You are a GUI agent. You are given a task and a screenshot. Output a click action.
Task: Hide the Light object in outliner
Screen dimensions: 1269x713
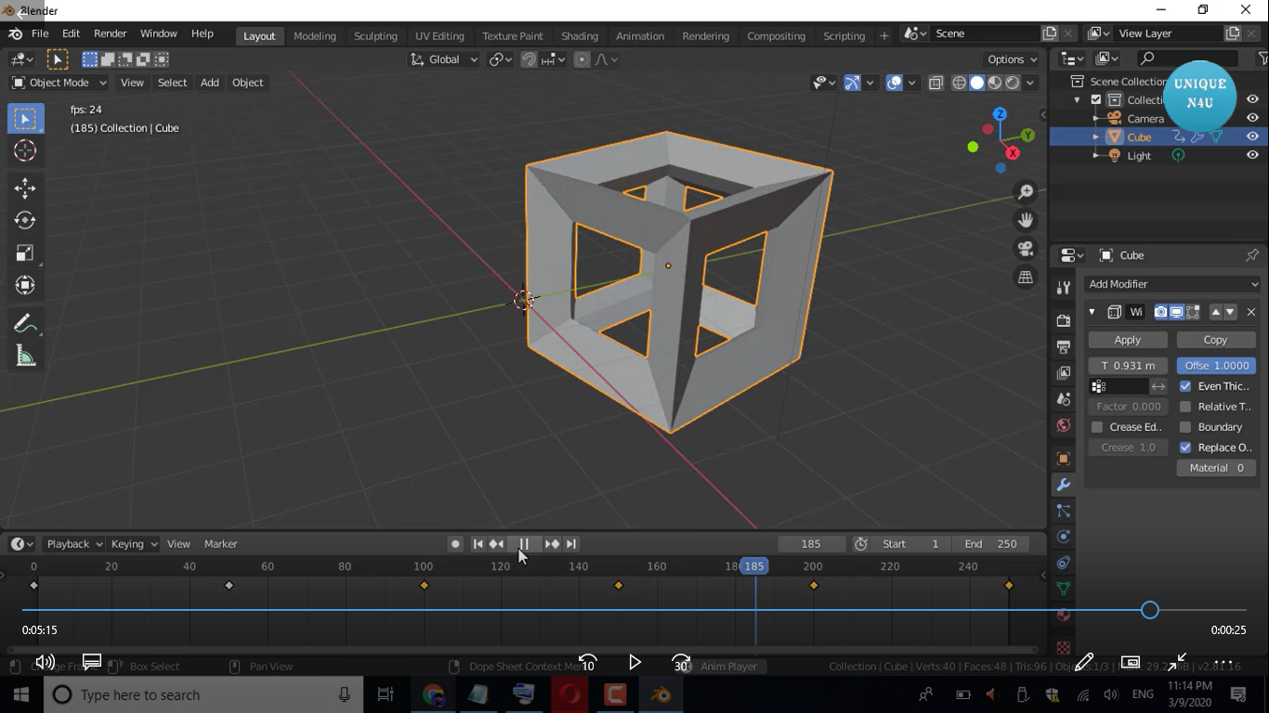click(x=1252, y=156)
